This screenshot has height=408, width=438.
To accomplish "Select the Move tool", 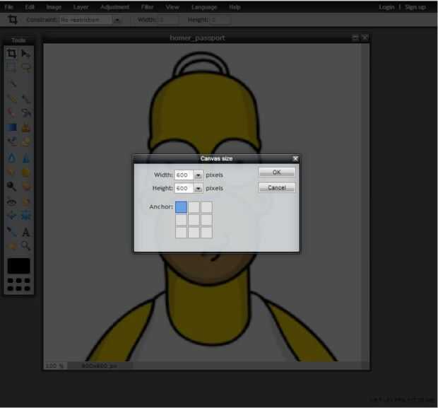I will click(x=26, y=54).
